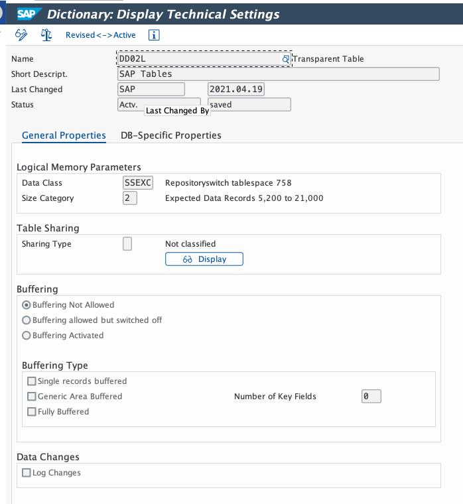463x504 pixels.
Task: Select Buffering Not Allowed radio button
Action: pos(27,304)
